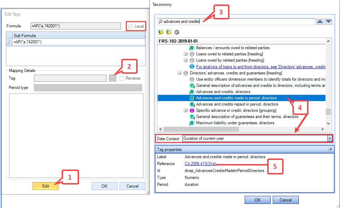This screenshot has width=340, height=208.
Task: Click grey circle icon beside Directors' advances heading
Action: pyautogui.click(x=186, y=73)
